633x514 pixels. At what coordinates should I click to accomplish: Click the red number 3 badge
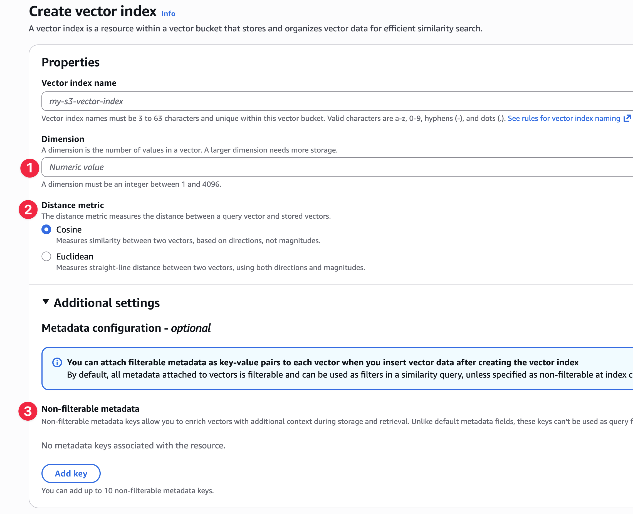[x=28, y=411]
